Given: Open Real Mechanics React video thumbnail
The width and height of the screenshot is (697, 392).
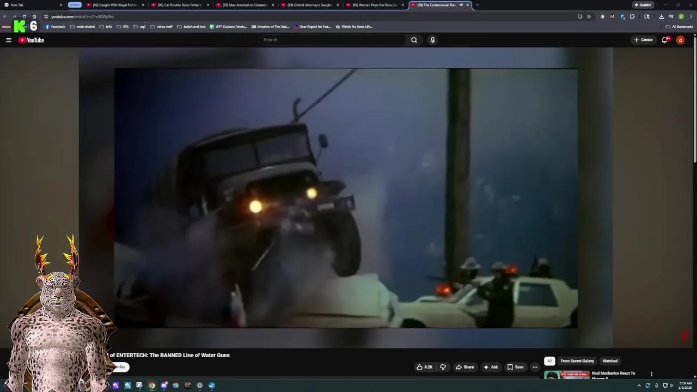Looking at the screenshot, I should point(566,375).
